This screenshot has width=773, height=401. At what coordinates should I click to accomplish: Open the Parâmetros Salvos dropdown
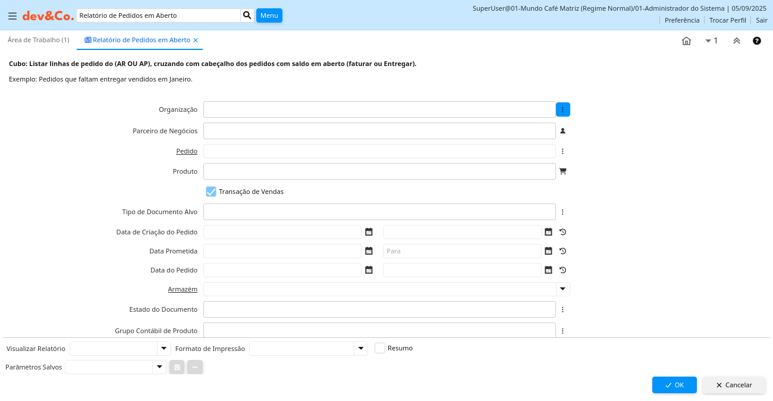(x=159, y=368)
